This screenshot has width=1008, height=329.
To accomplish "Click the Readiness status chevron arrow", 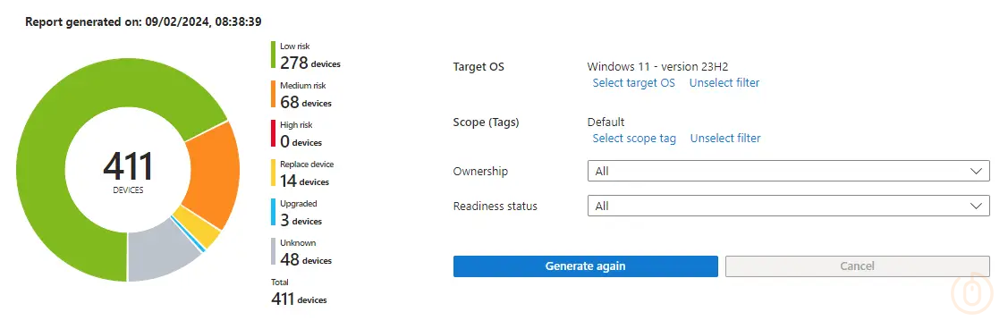I will pos(977,206).
